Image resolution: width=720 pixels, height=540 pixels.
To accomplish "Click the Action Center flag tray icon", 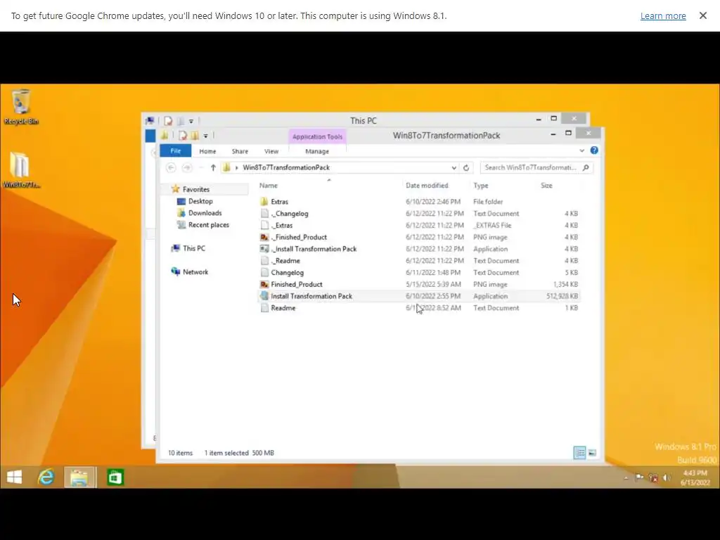I will click(x=639, y=478).
